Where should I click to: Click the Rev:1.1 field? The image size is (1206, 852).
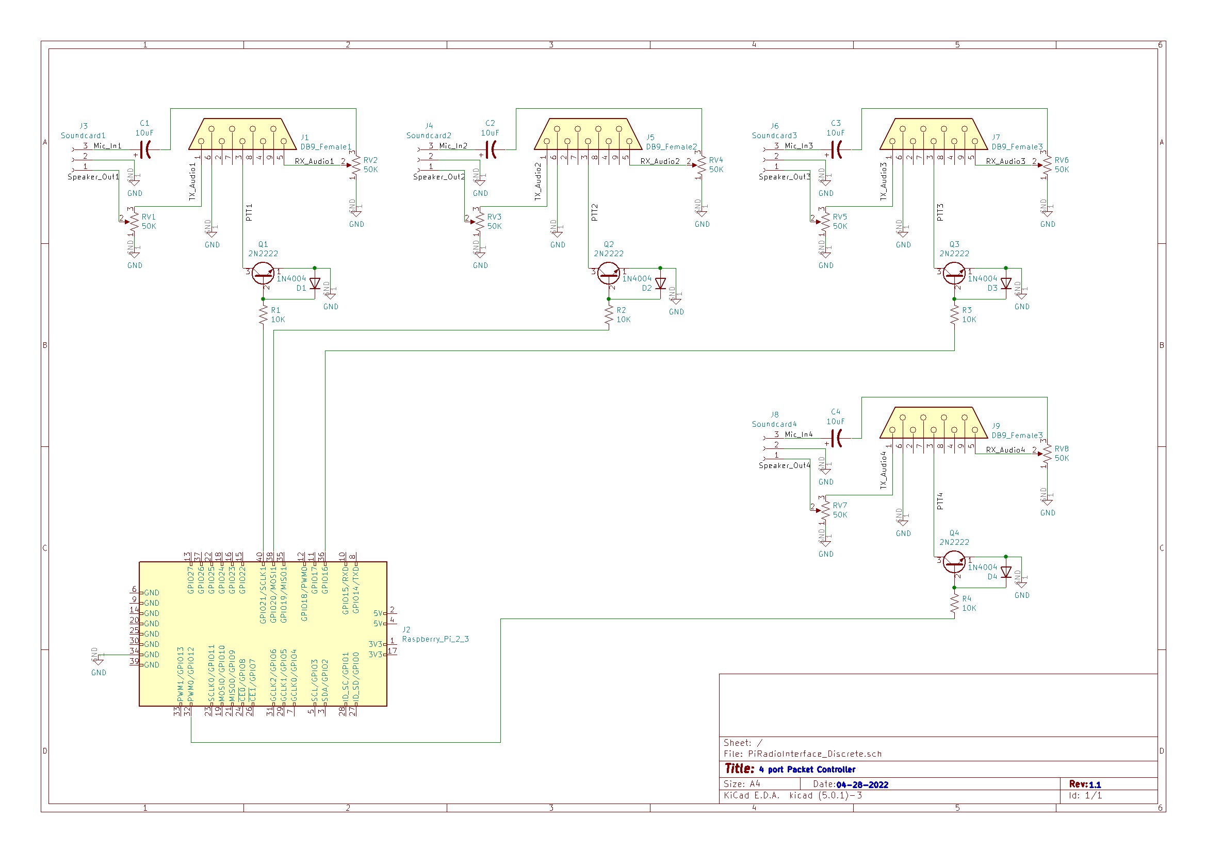point(1085,784)
